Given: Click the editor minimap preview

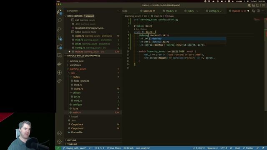Looking at the screenshot, I should (x=258, y=20).
